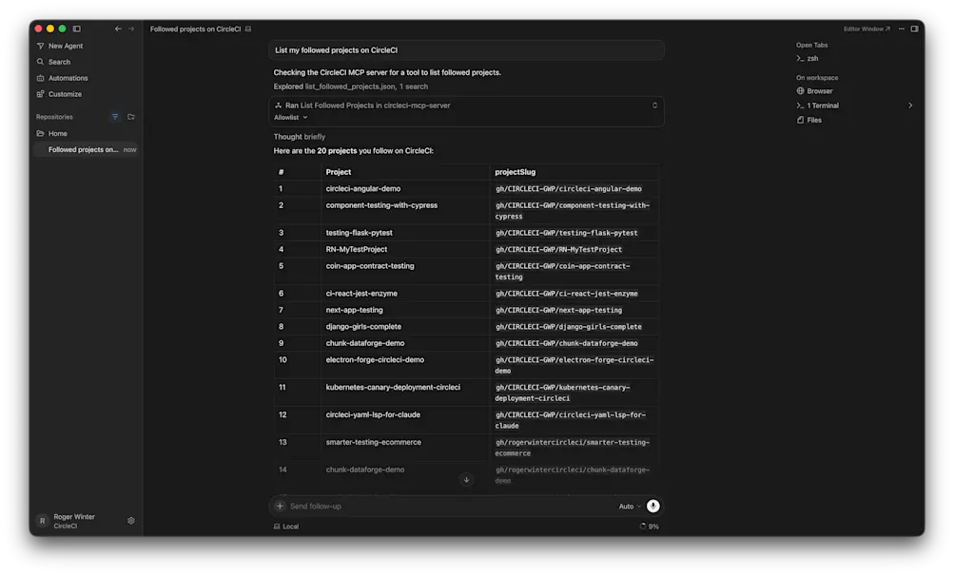The width and height of the screenshot is (954, 575).
Task: Go back with the left arrow
Action: pyautogui.click(x=118, y=29)
